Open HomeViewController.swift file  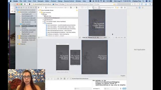point(29,18)
